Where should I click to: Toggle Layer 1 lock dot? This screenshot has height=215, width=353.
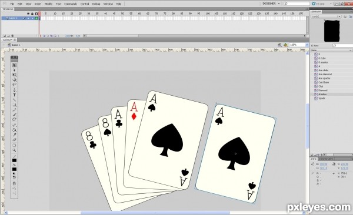tap(32, 18)
